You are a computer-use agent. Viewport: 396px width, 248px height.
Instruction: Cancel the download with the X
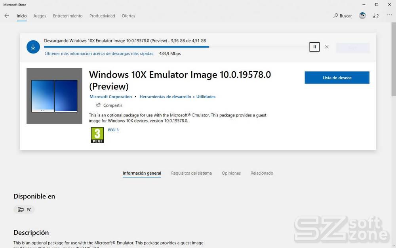(327, 47)
